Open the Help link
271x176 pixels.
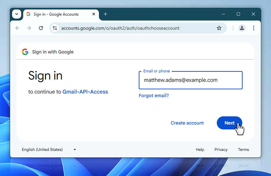tap(200, 150)
